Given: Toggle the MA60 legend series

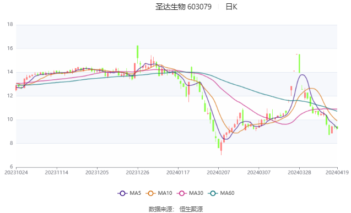Looking at the screenshot, I should click(221, 193).
